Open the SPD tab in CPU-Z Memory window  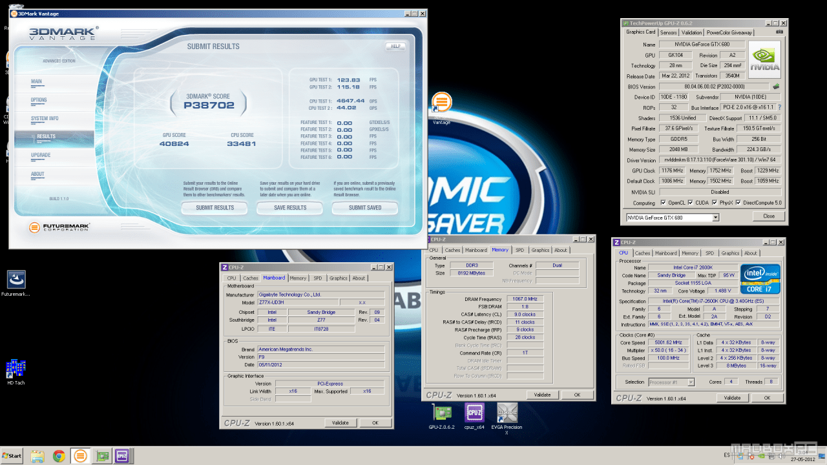[520, 250]
